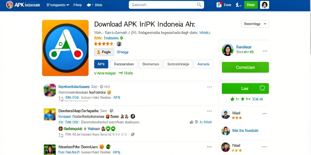
Task: Click the 'Majnaan' link in second comment
Action: click(x=94, y=129)
